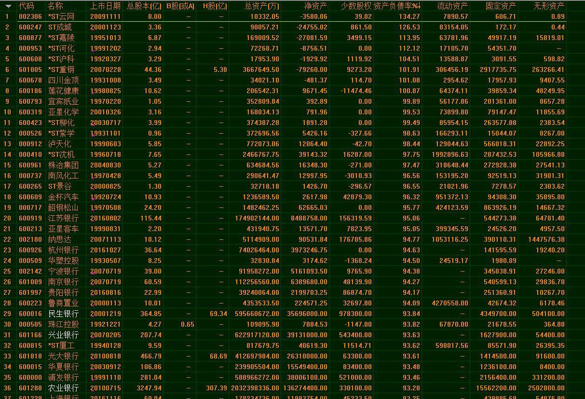Select stock name 亚星化学
Image resolution: width=585 pixels, height=399 pixels.
point(63,112)
